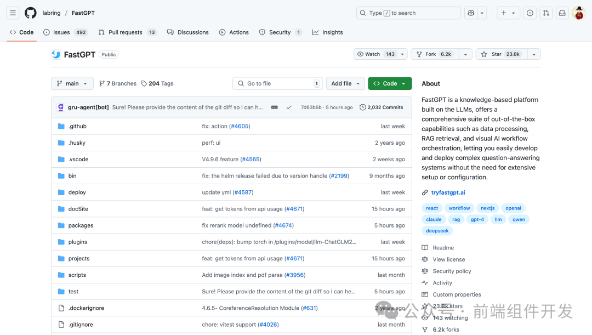Open the packages folder icon
592x335 pixels.
coord(61,225)
